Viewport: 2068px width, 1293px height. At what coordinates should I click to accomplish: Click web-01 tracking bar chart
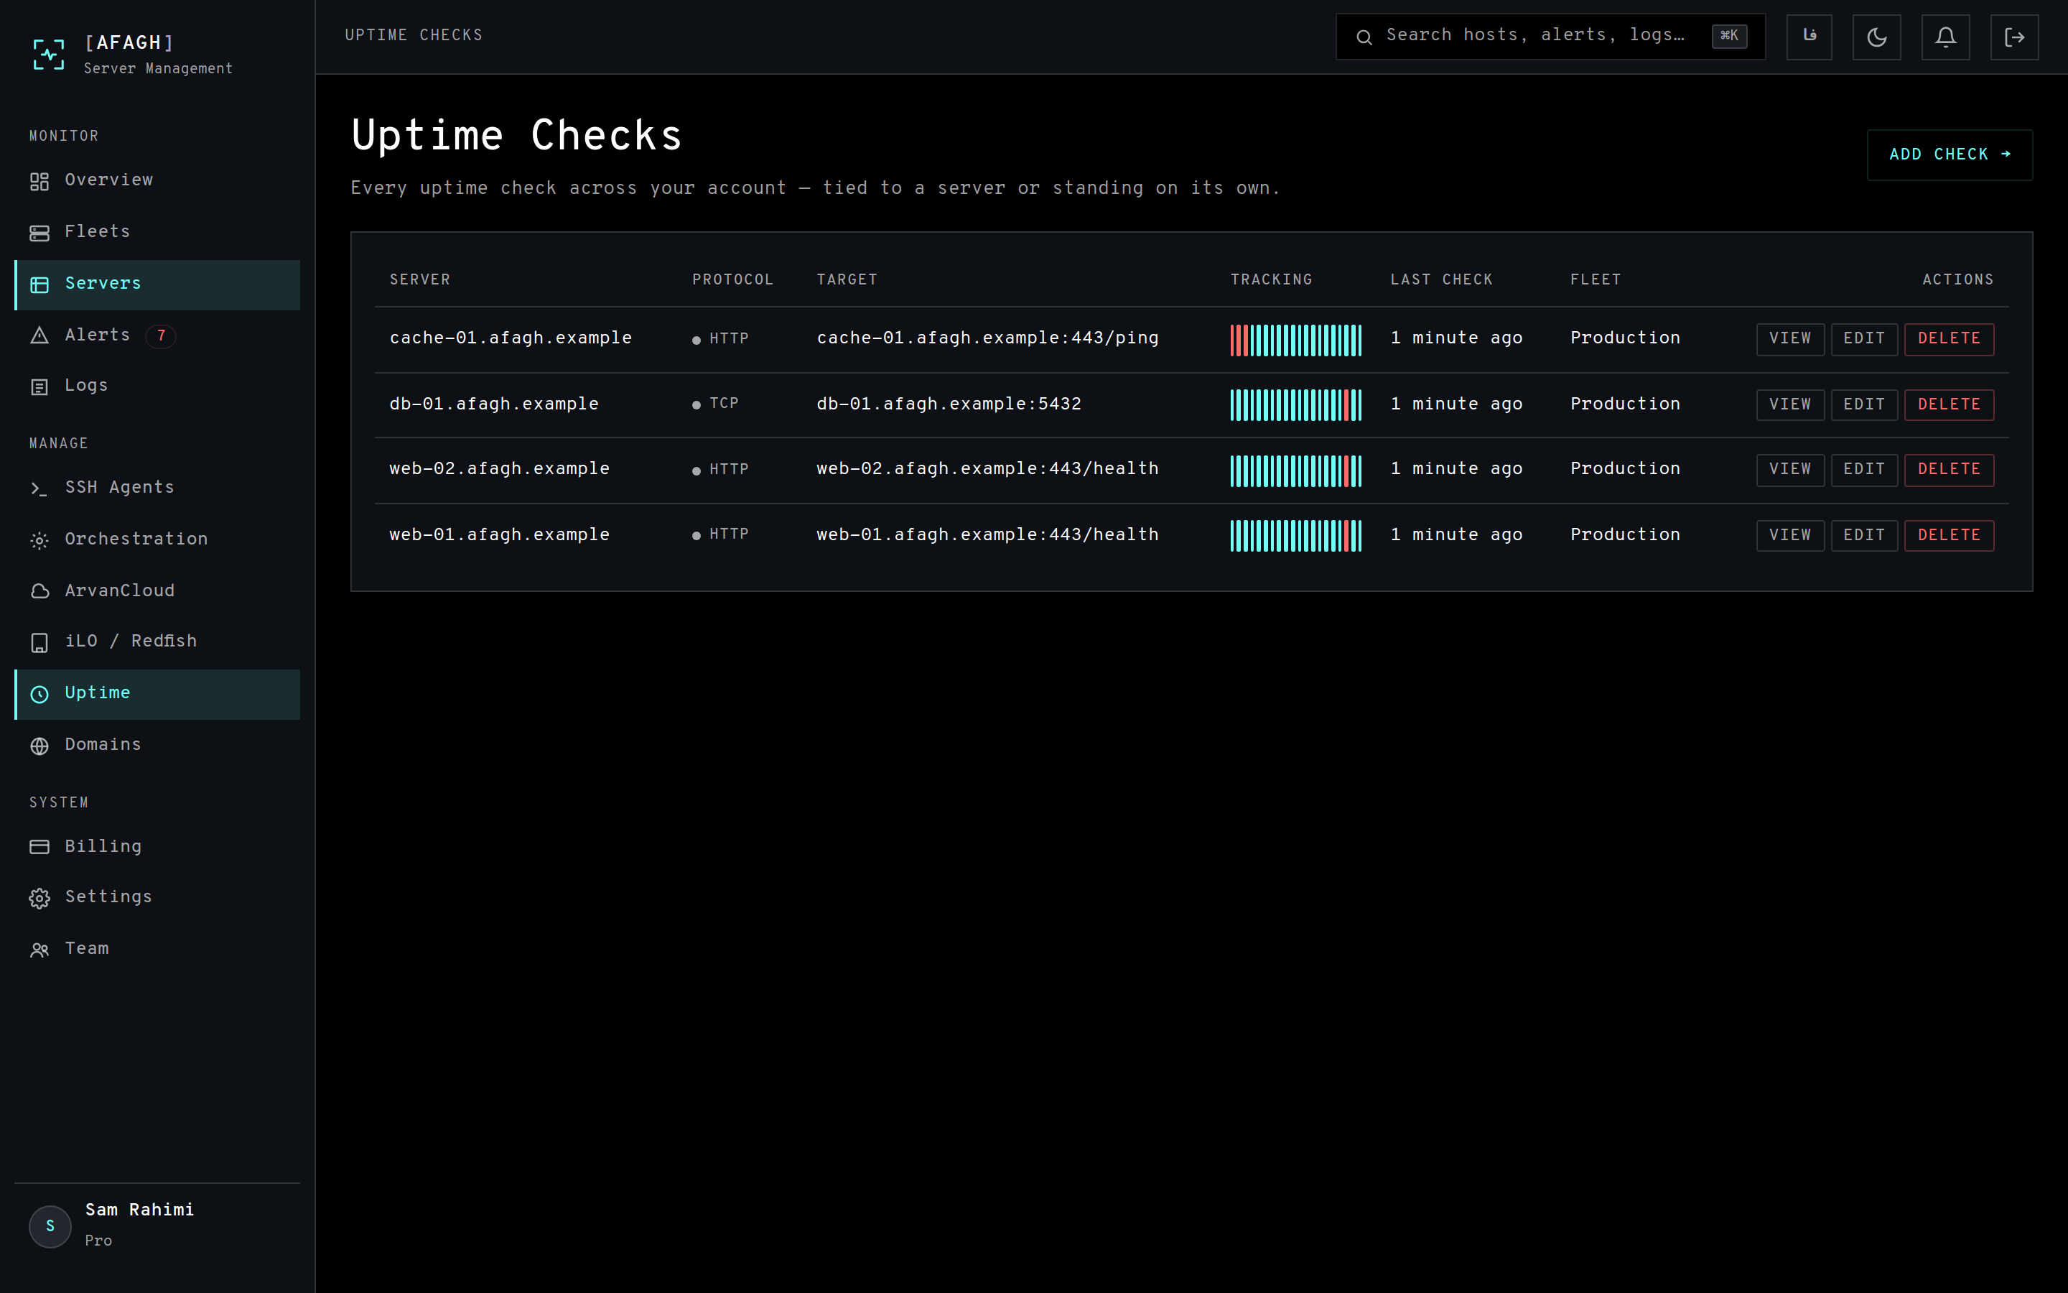[x=1295, y=535]
